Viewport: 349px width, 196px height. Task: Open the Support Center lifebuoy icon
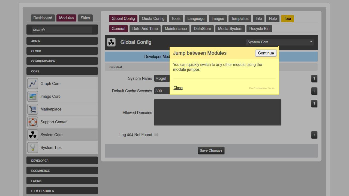(x=33, y=122)
